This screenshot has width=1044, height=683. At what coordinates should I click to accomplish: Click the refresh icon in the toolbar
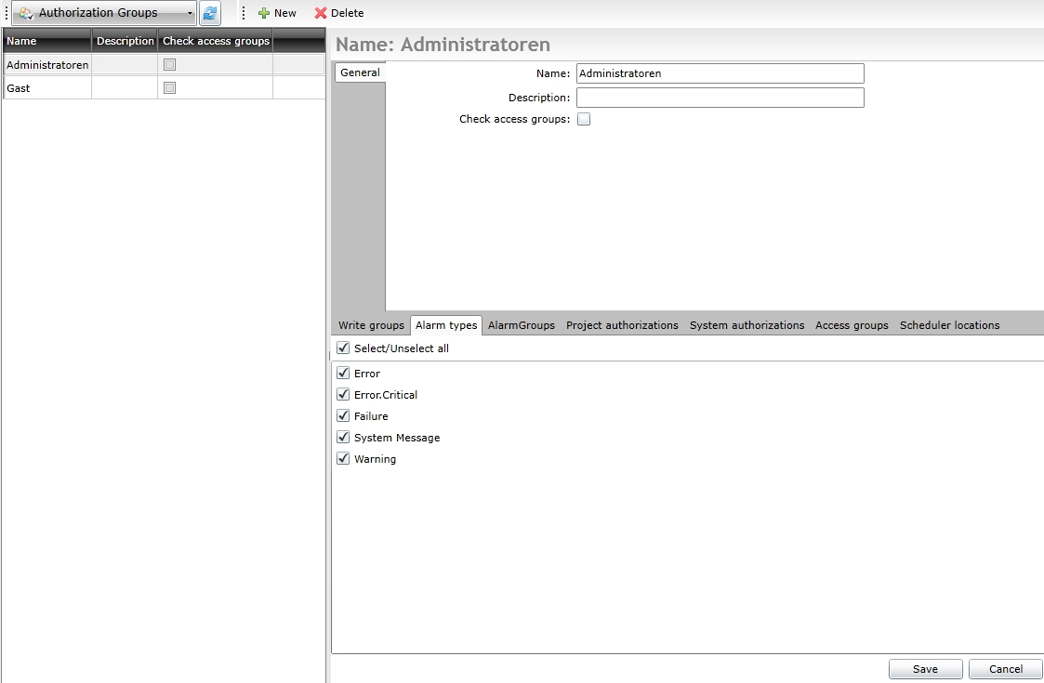point(210,13)
